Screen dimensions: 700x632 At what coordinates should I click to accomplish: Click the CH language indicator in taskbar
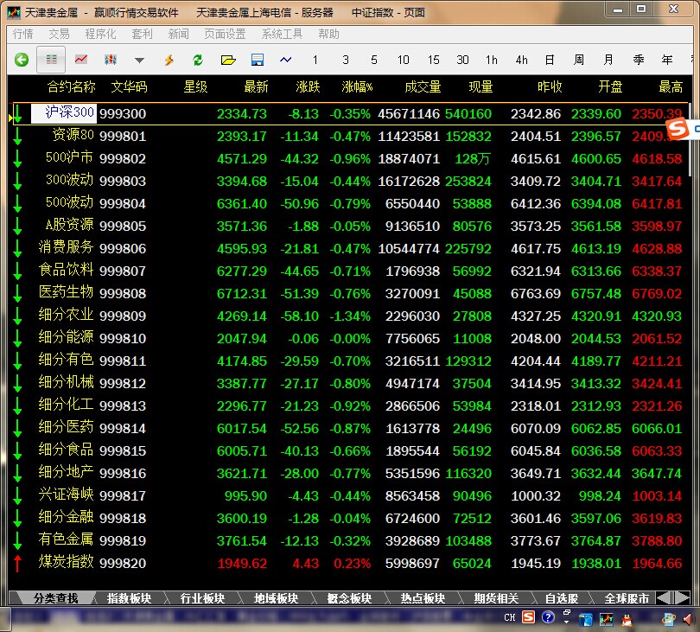pyautogui.click(x=509, y=617)
